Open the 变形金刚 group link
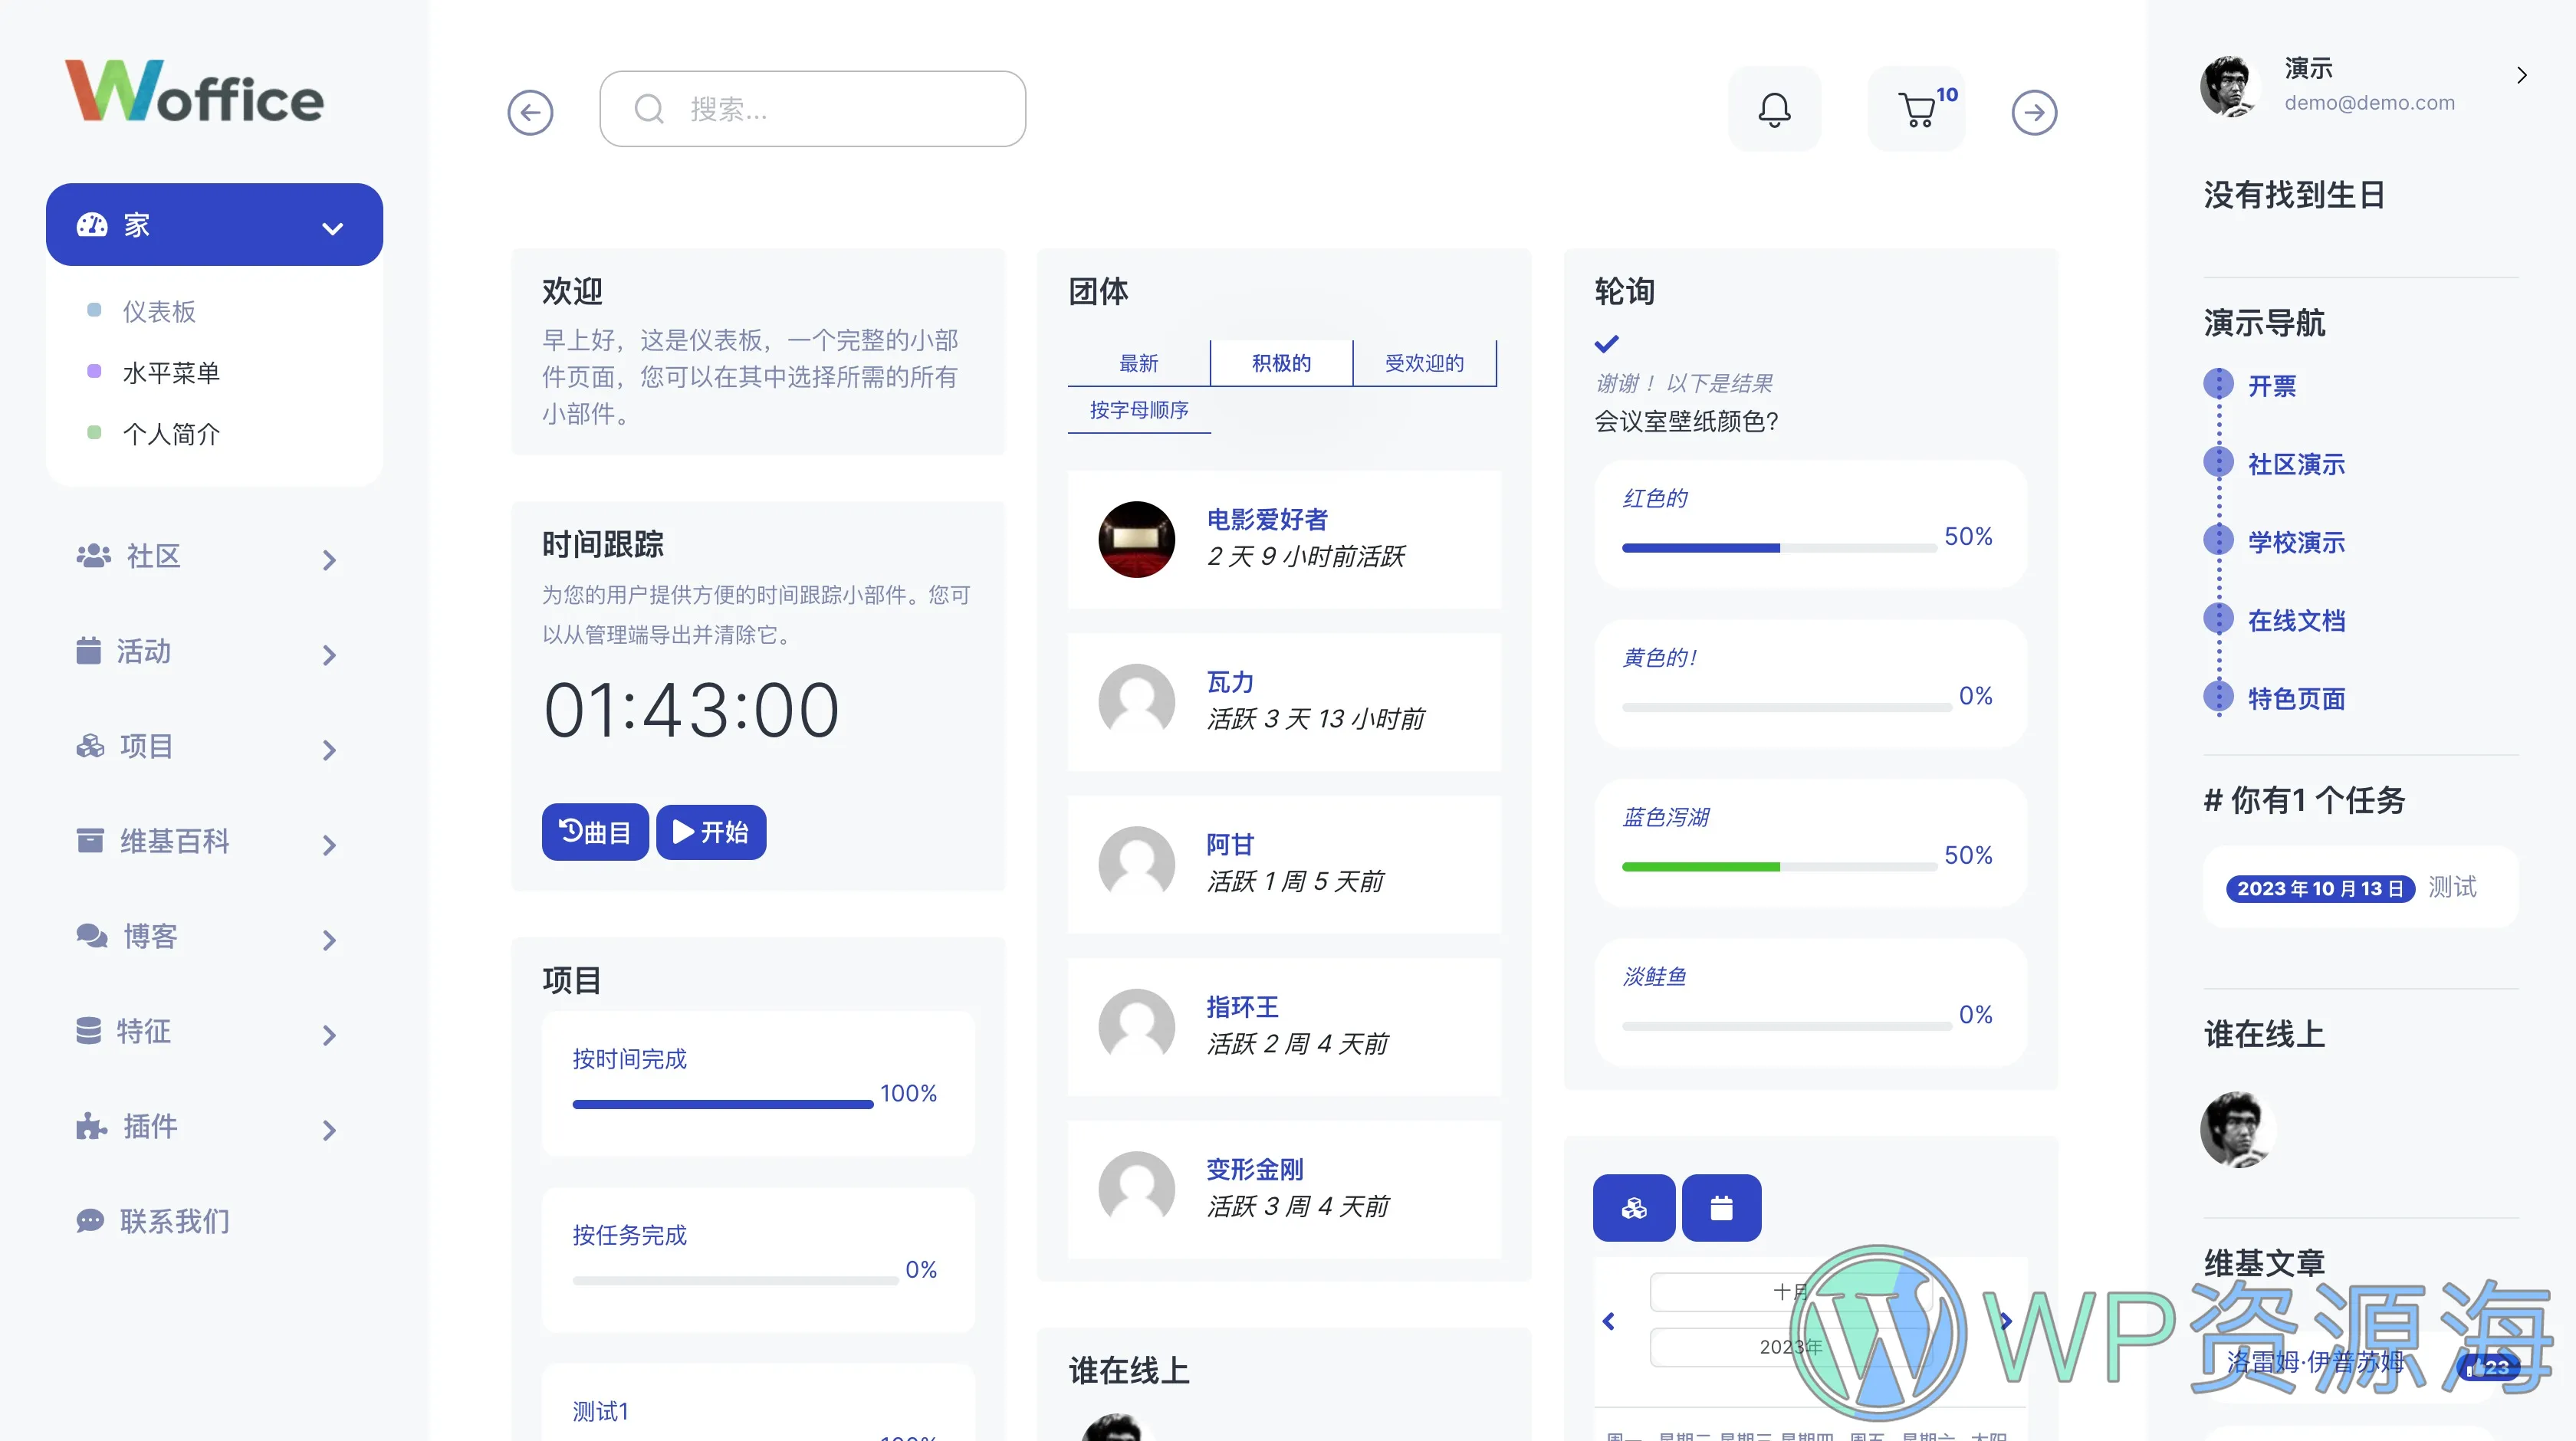2576x1441 pixels. coord(1255,1169)
